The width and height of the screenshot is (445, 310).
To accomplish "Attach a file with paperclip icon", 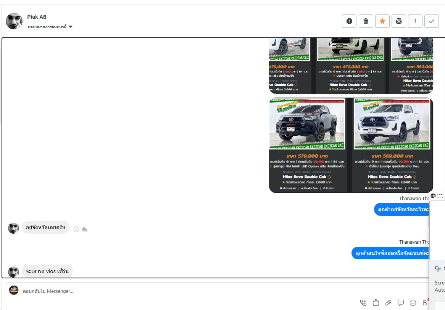I will coord(388,303).
